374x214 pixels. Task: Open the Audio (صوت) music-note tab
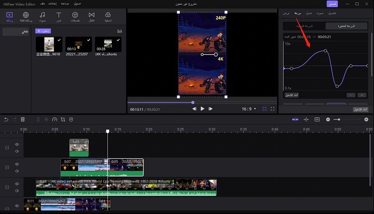(42, 17)
